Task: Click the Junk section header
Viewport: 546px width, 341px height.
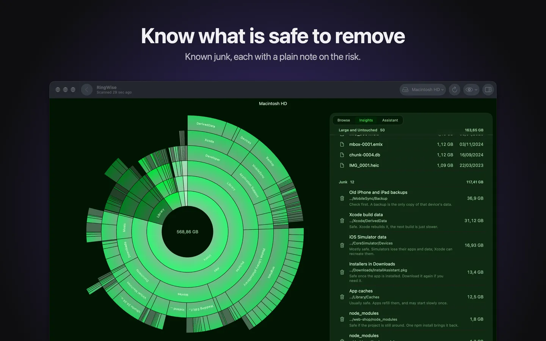Action: [x=411, y=182]
